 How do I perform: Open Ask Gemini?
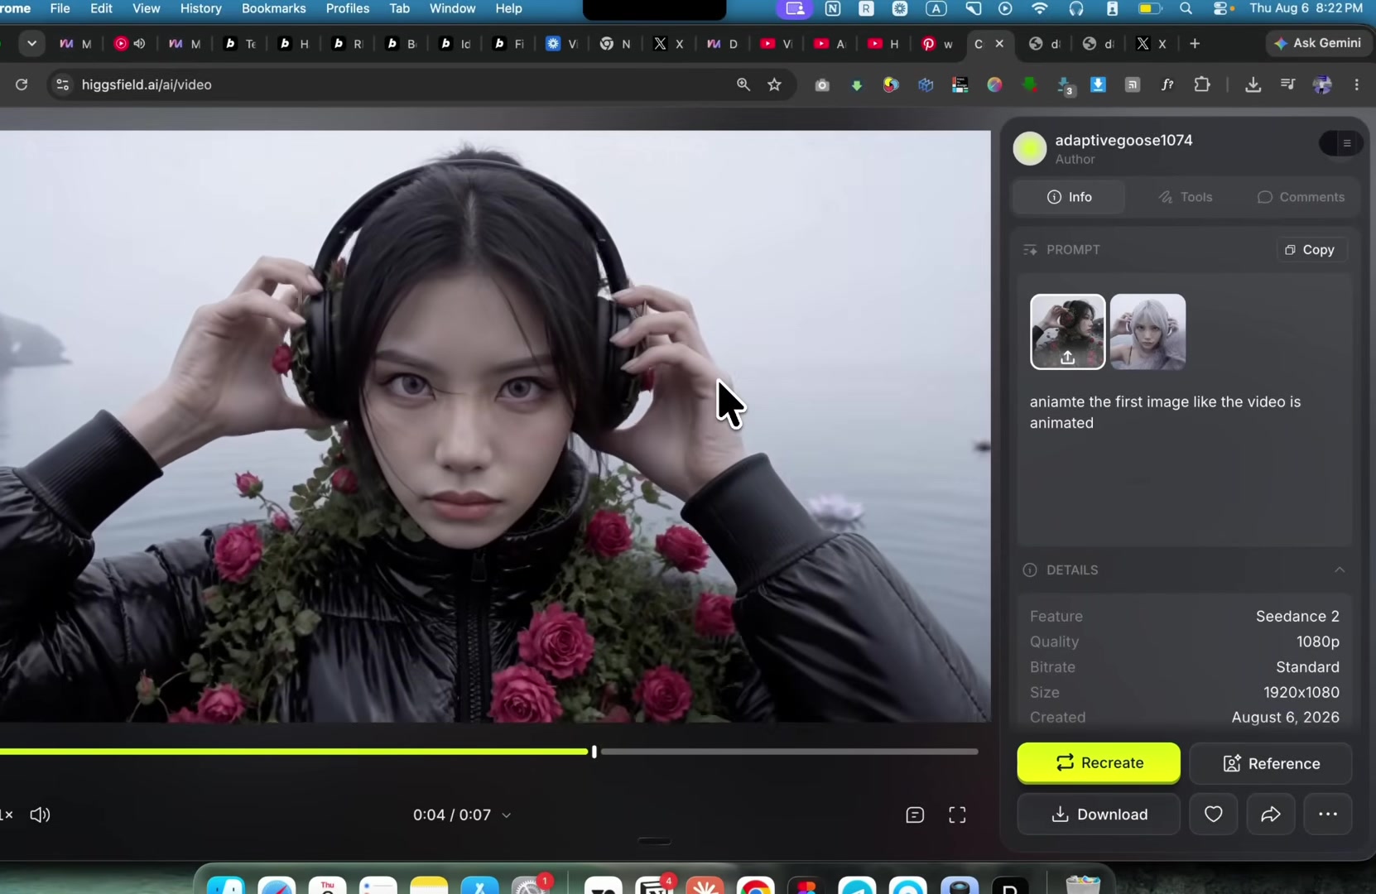1317,43
